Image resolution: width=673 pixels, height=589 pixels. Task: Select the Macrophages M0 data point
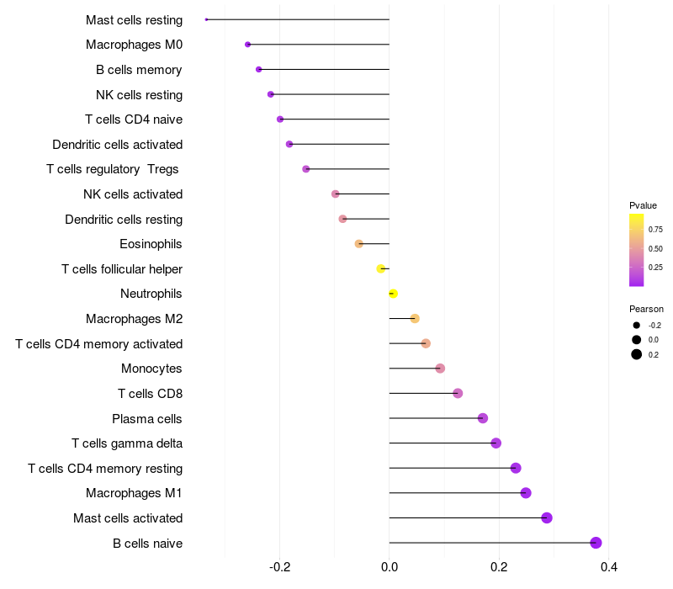(x=247, y=45)
